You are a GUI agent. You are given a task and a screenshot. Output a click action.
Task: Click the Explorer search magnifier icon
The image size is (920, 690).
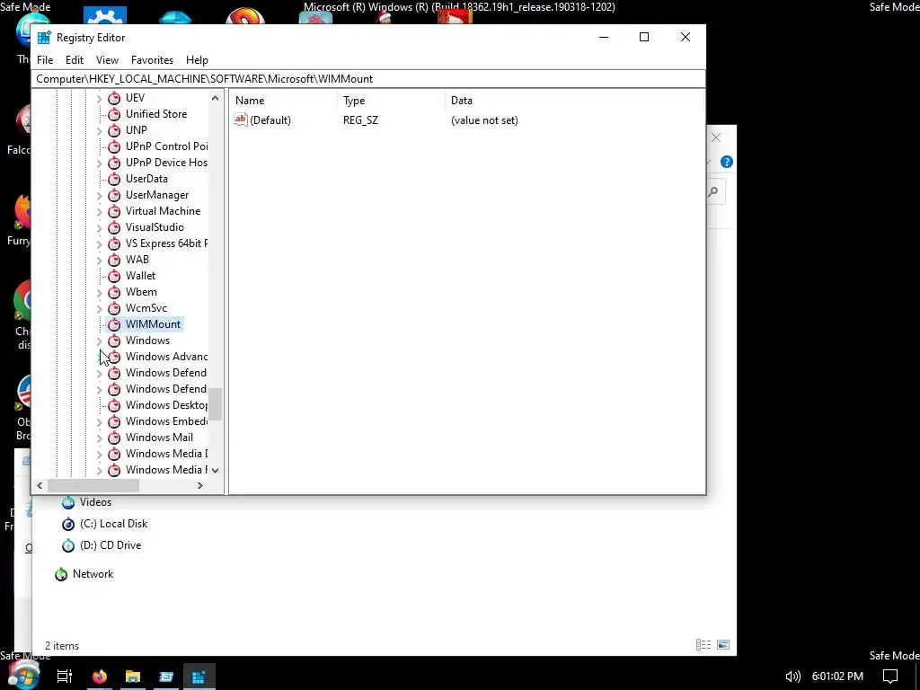click(713, 192)
